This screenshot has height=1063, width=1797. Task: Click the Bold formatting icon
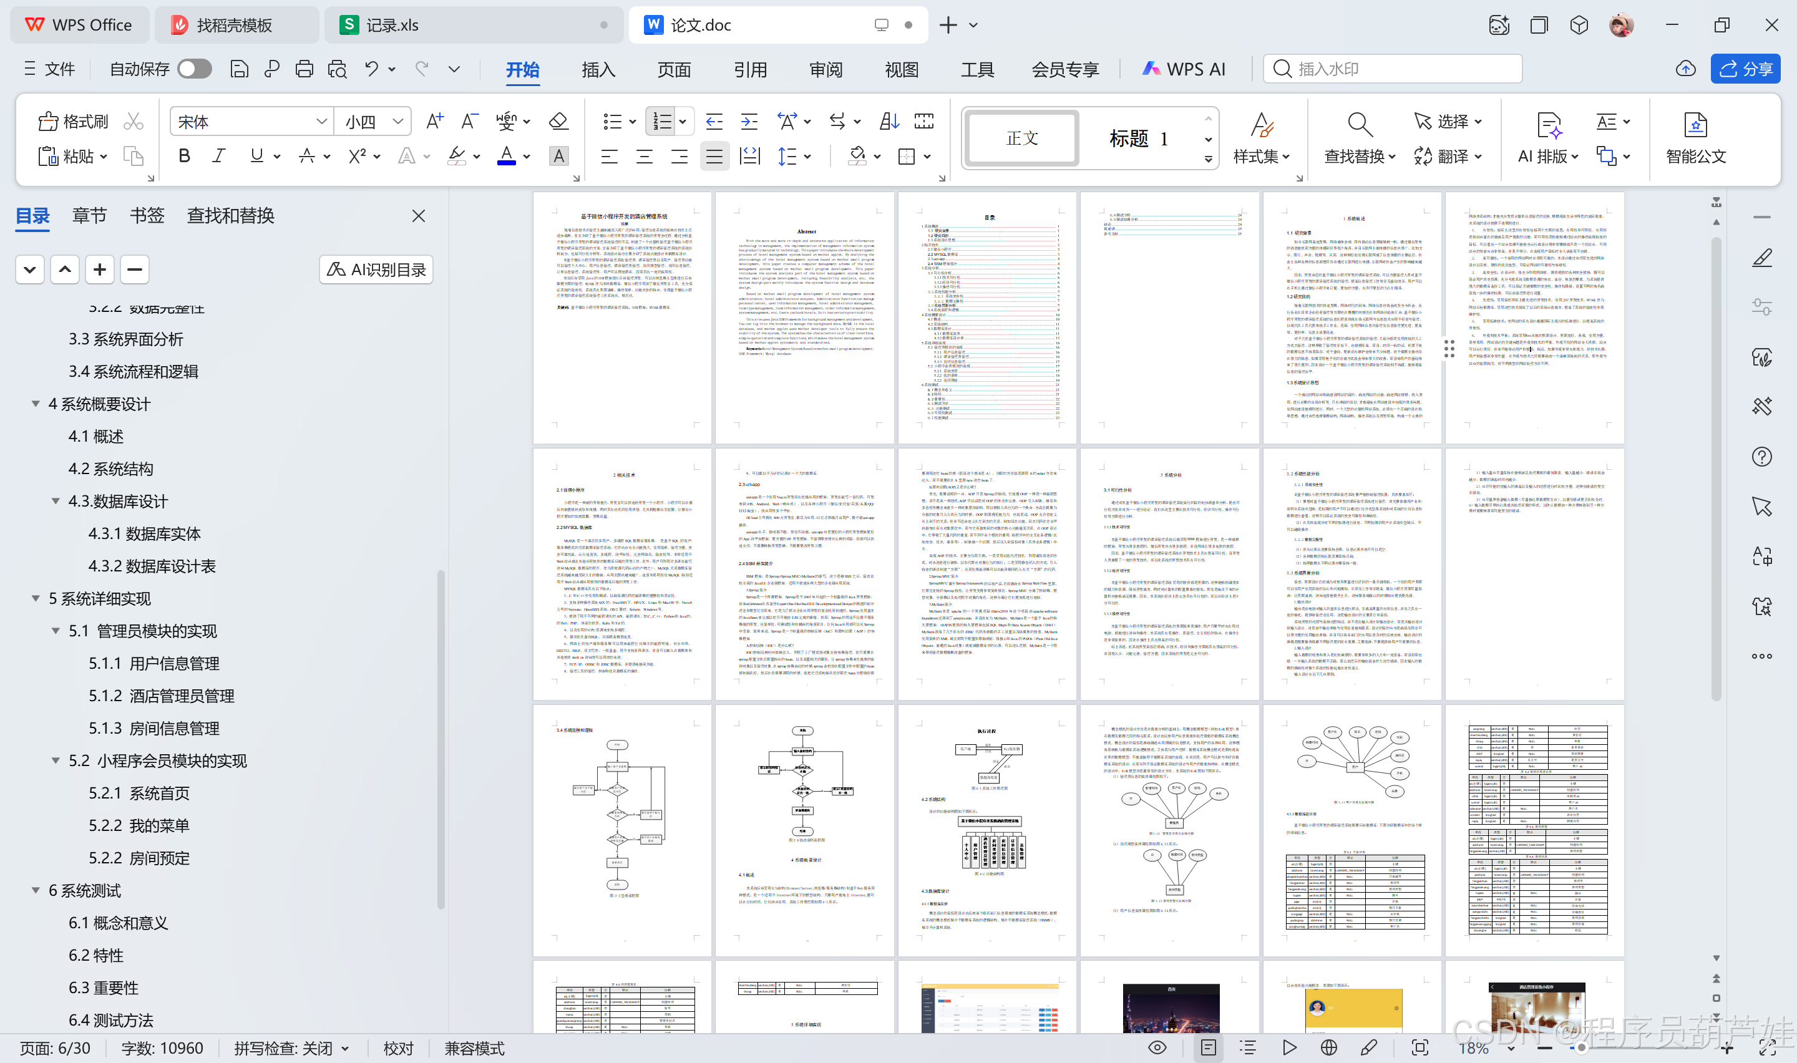(x=184, y=155)
